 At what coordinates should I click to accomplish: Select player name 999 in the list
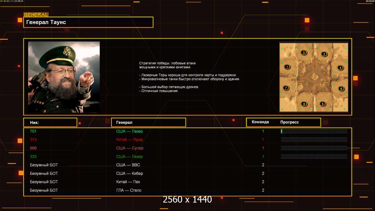[x=33, y=148]
